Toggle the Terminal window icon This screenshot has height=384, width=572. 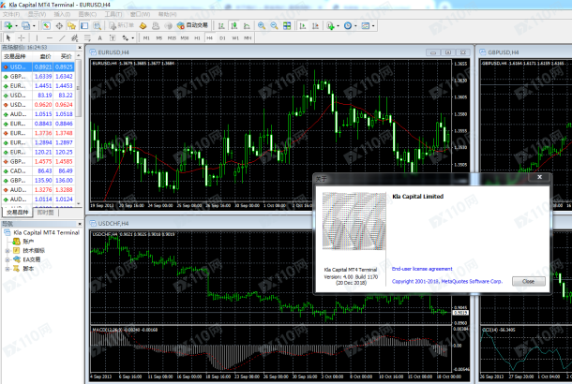[x=84, y=25]
